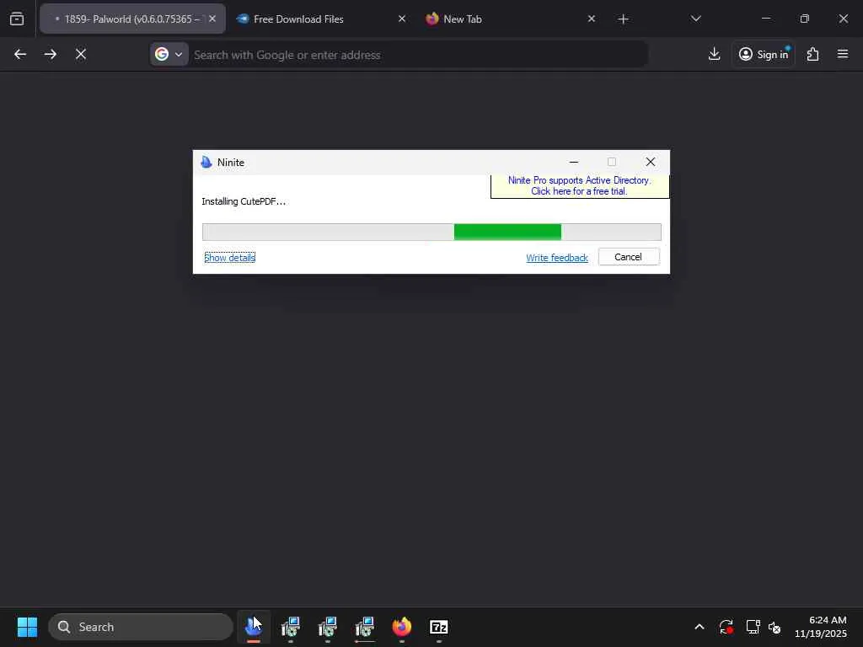Open the Firefox downloads panel
Image resolution: width=863 pixels, height=647 pixels.
714,54
